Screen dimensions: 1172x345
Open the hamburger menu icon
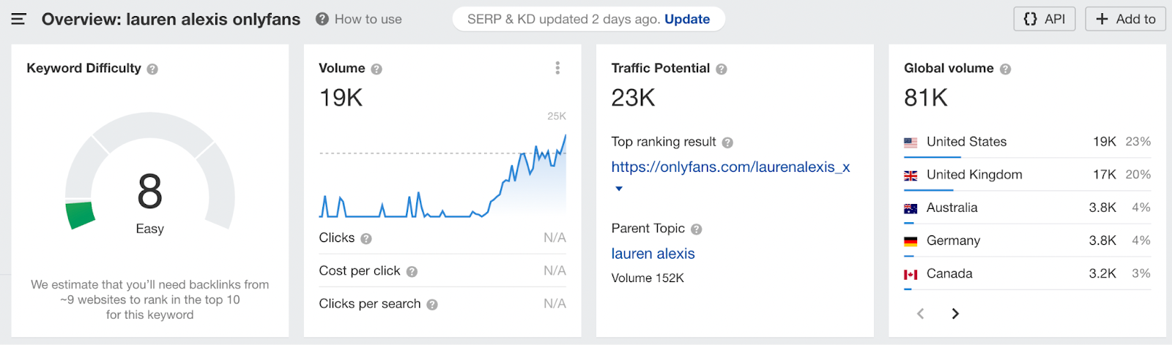18,19
